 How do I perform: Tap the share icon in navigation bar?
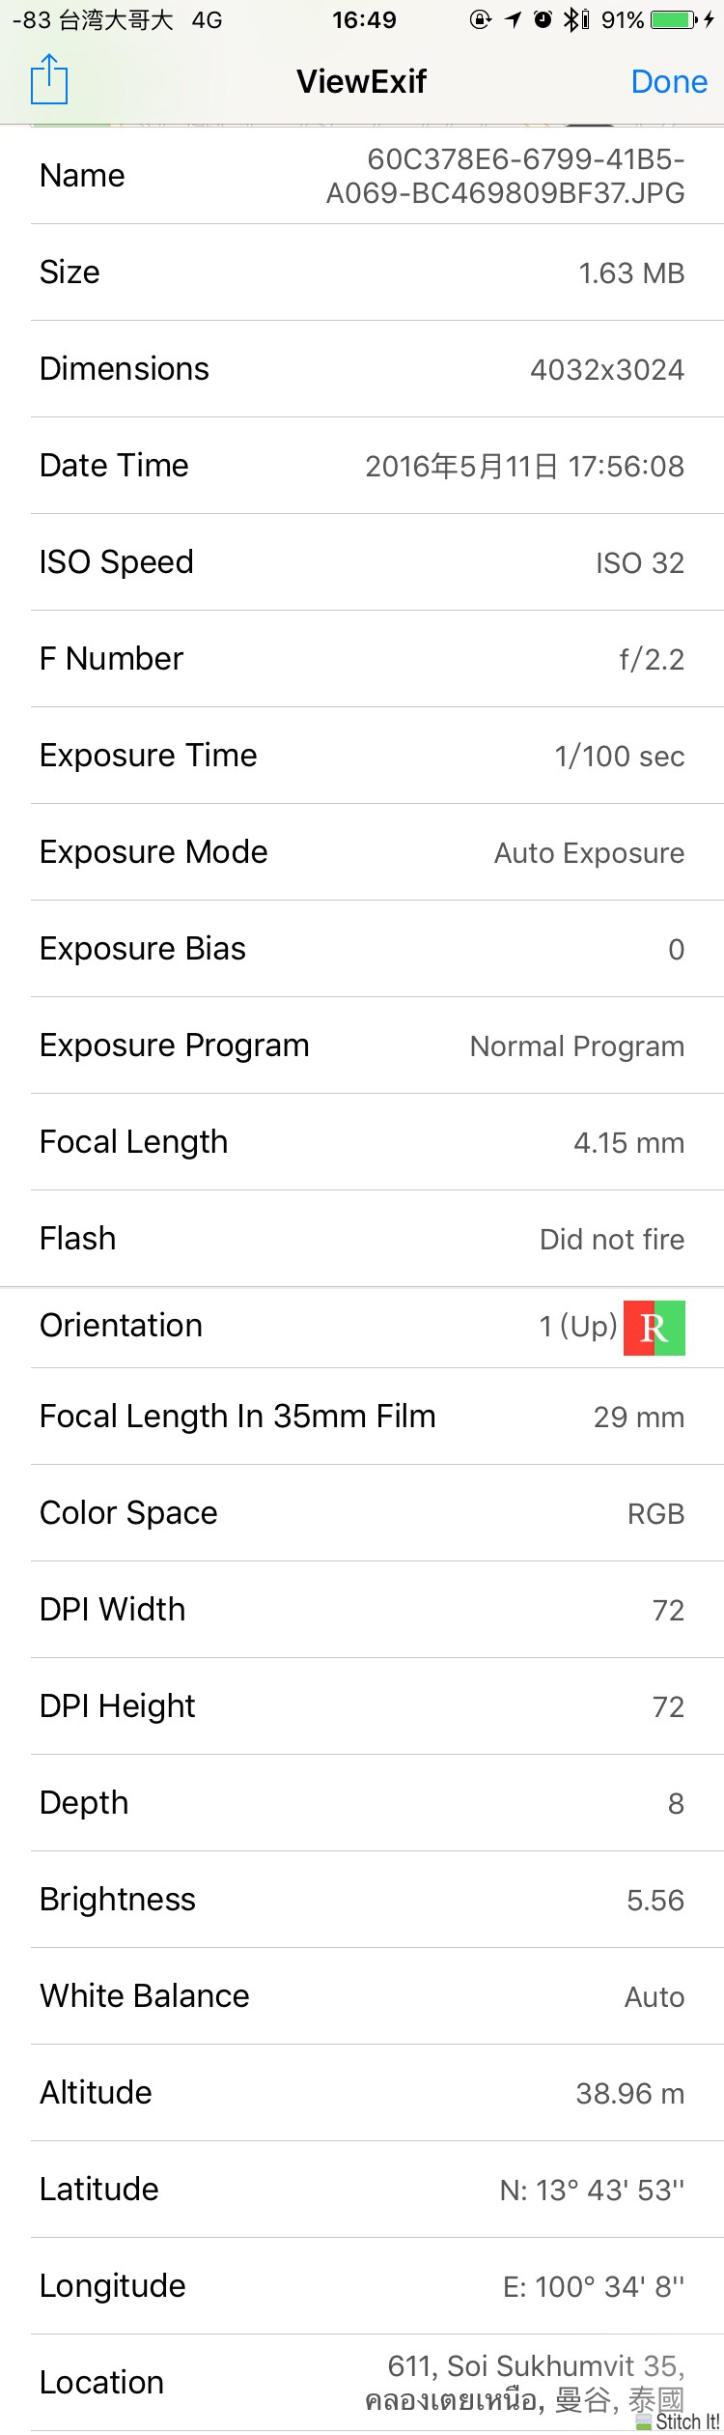pos(49,79)
